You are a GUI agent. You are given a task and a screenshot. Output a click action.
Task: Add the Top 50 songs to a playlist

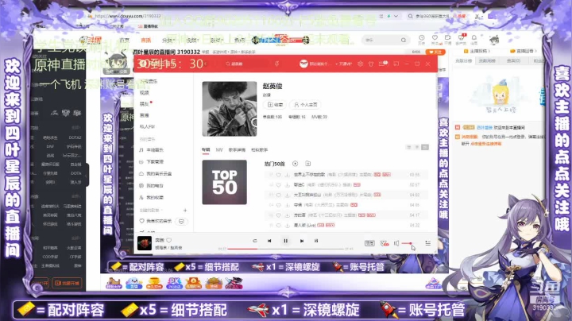coord(308,164)
